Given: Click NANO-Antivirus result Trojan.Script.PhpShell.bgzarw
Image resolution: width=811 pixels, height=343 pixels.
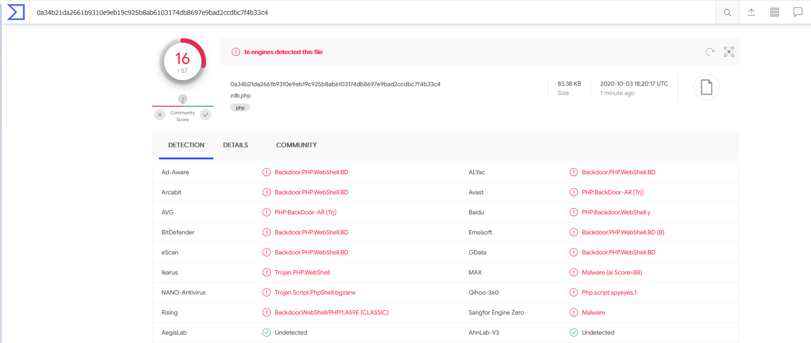Looking at the screenshot, I should pyautogui.click(x=315, y=292).
